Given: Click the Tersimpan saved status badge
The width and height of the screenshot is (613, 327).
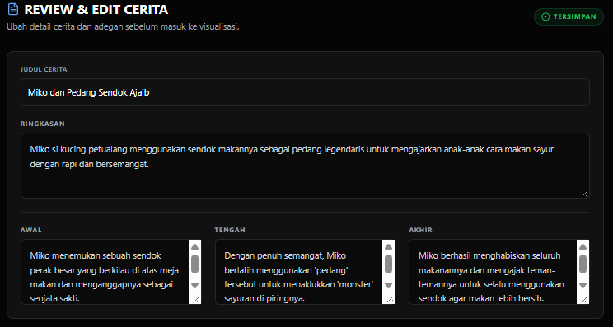Looking at the screenshot, I should (569, 16).
